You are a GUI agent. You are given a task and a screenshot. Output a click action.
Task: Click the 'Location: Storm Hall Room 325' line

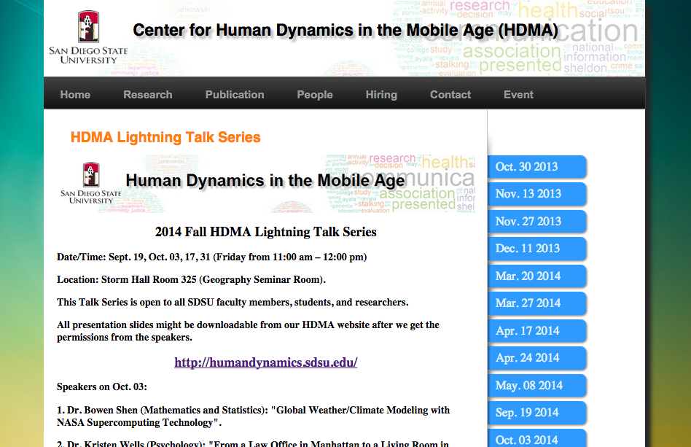(191, 279)
